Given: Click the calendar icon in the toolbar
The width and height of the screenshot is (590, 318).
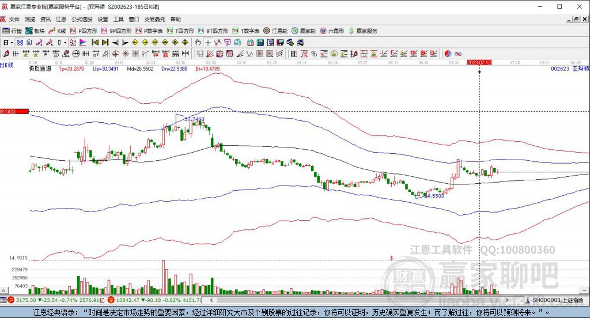Looking at the screenshot, I should (x=250, y=43).
